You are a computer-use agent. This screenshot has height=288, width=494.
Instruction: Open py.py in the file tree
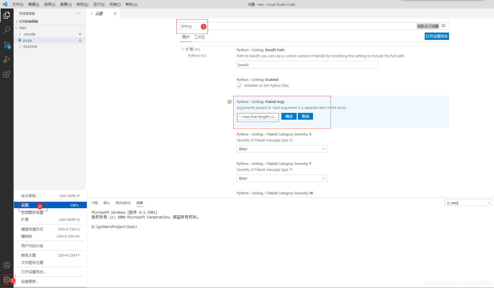[x=50, y=40]
